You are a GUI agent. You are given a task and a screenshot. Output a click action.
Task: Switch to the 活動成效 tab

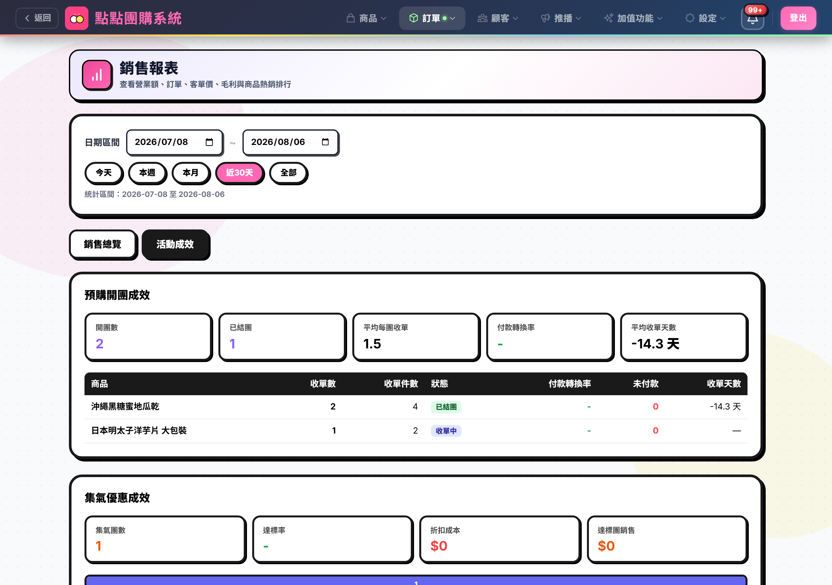pyautogui.click(x=175, y=244)
